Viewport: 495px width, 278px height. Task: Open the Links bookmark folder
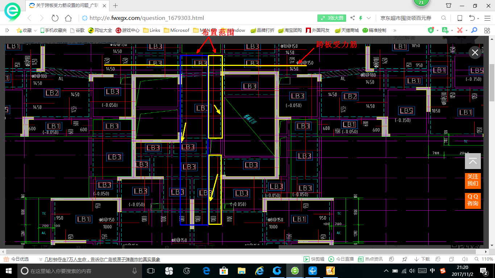point(151,30)
